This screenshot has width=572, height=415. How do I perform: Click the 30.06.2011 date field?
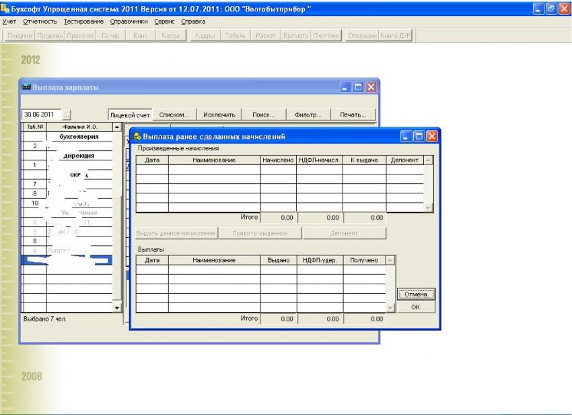(x=40, y=115)
